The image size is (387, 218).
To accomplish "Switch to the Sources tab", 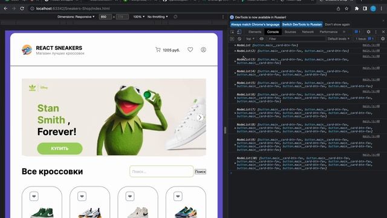I will pos(290,32).
